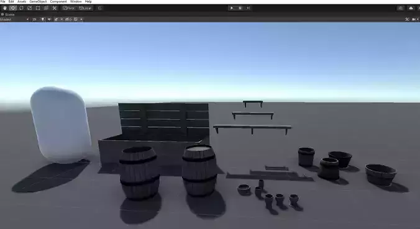Open the Assets menu
The height and width of the screenshot is (229, 420).
[22, 2]
